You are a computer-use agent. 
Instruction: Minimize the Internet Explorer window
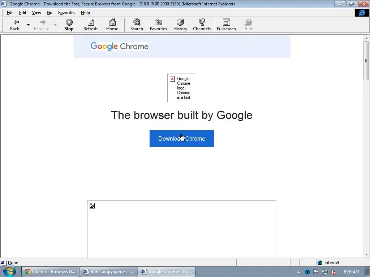click(x=340, y=4)
